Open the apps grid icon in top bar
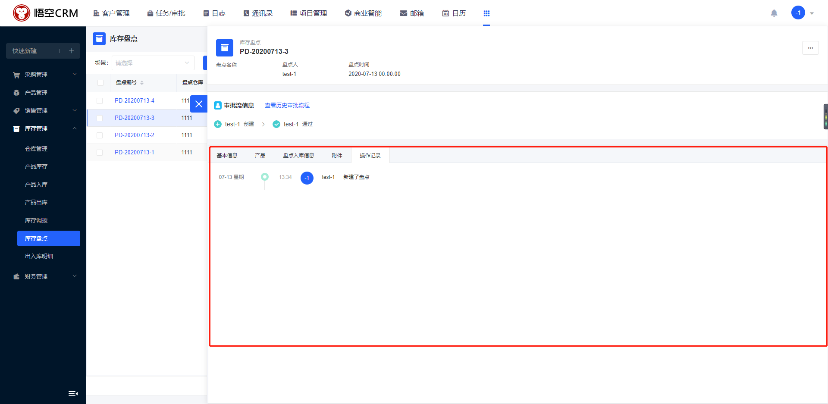 click(x=486, y=13)
